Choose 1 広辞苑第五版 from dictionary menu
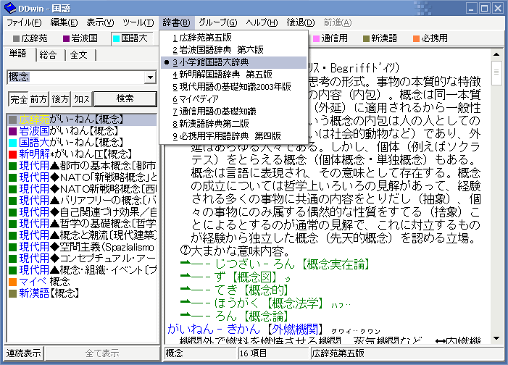508x365 pixels. coord(233,38)
